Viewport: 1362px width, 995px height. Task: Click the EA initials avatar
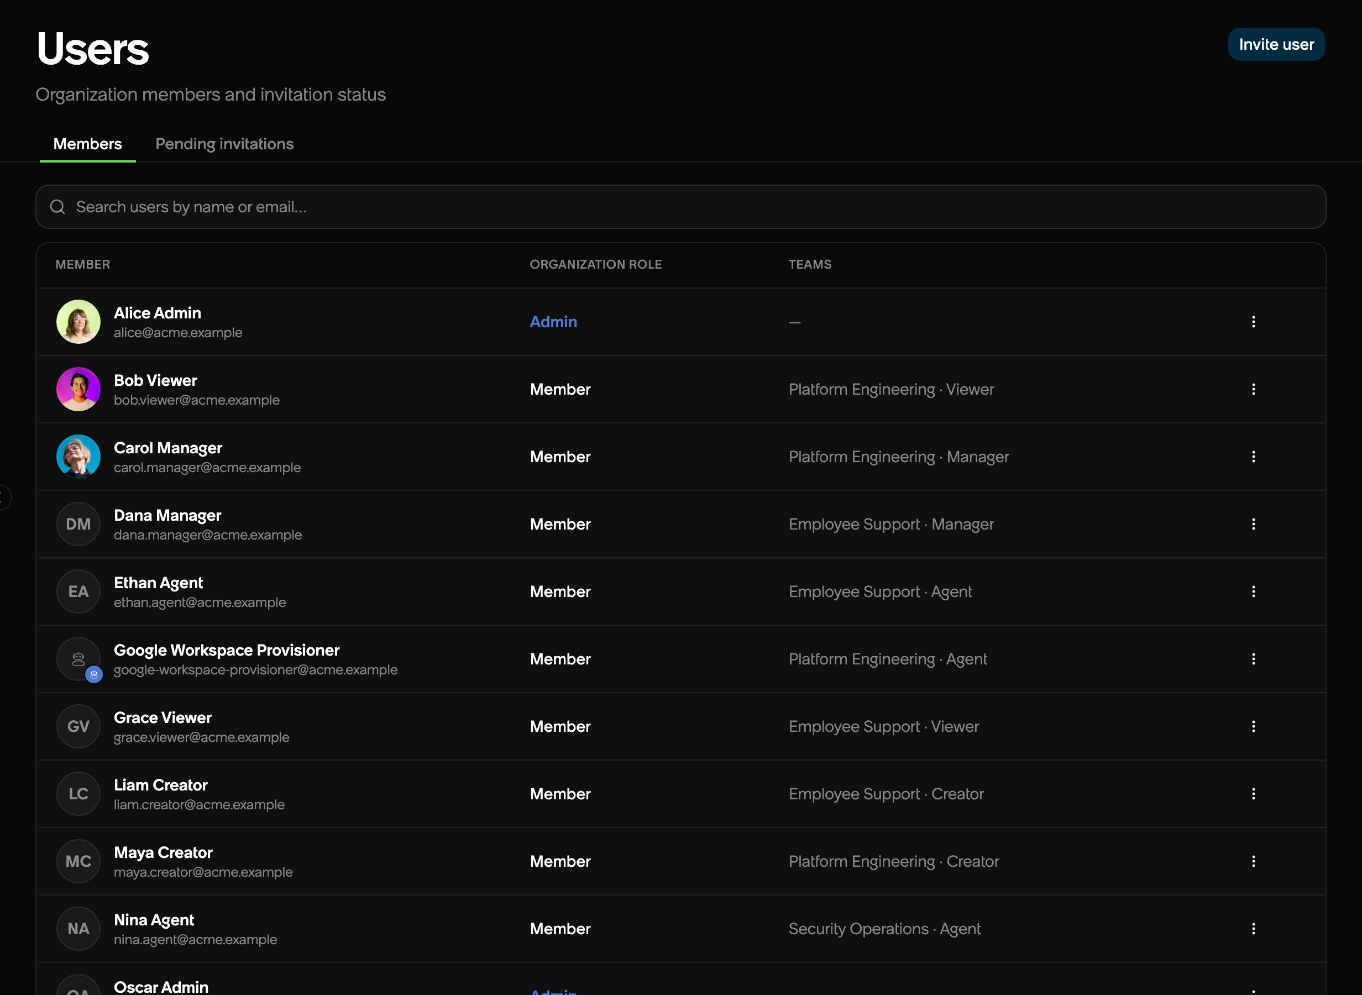[x=78, y=591]
